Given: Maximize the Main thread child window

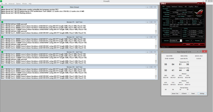Looking at the screenshot, I should point(151,7).
